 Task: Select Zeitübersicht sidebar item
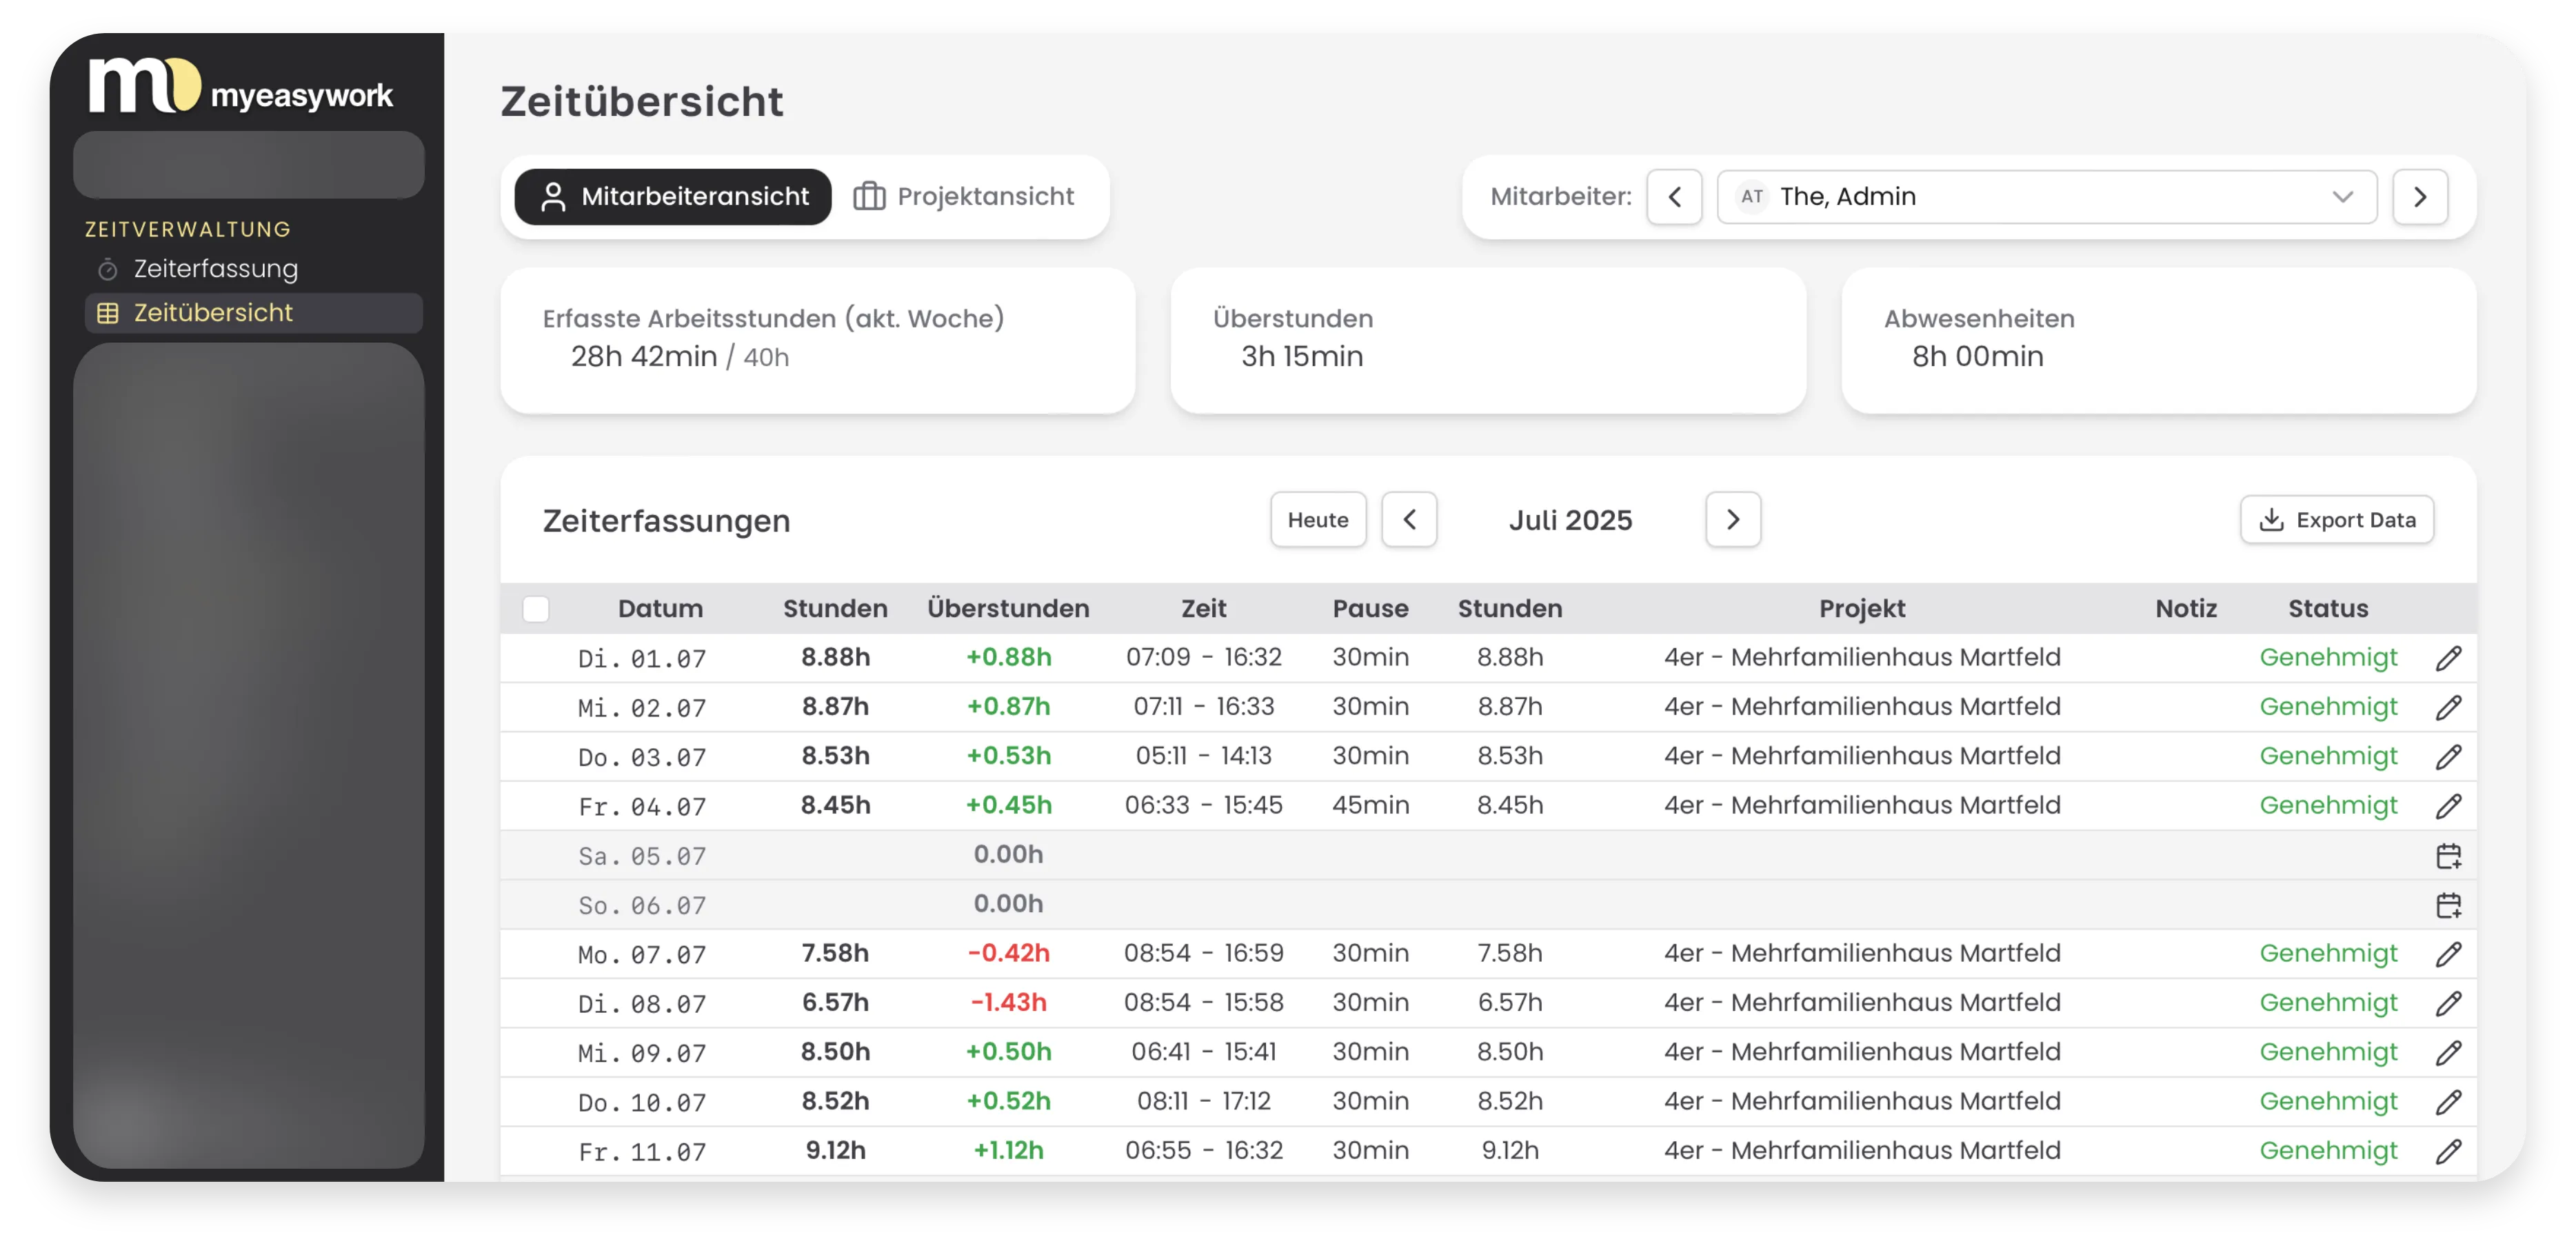tap(213, 313)
